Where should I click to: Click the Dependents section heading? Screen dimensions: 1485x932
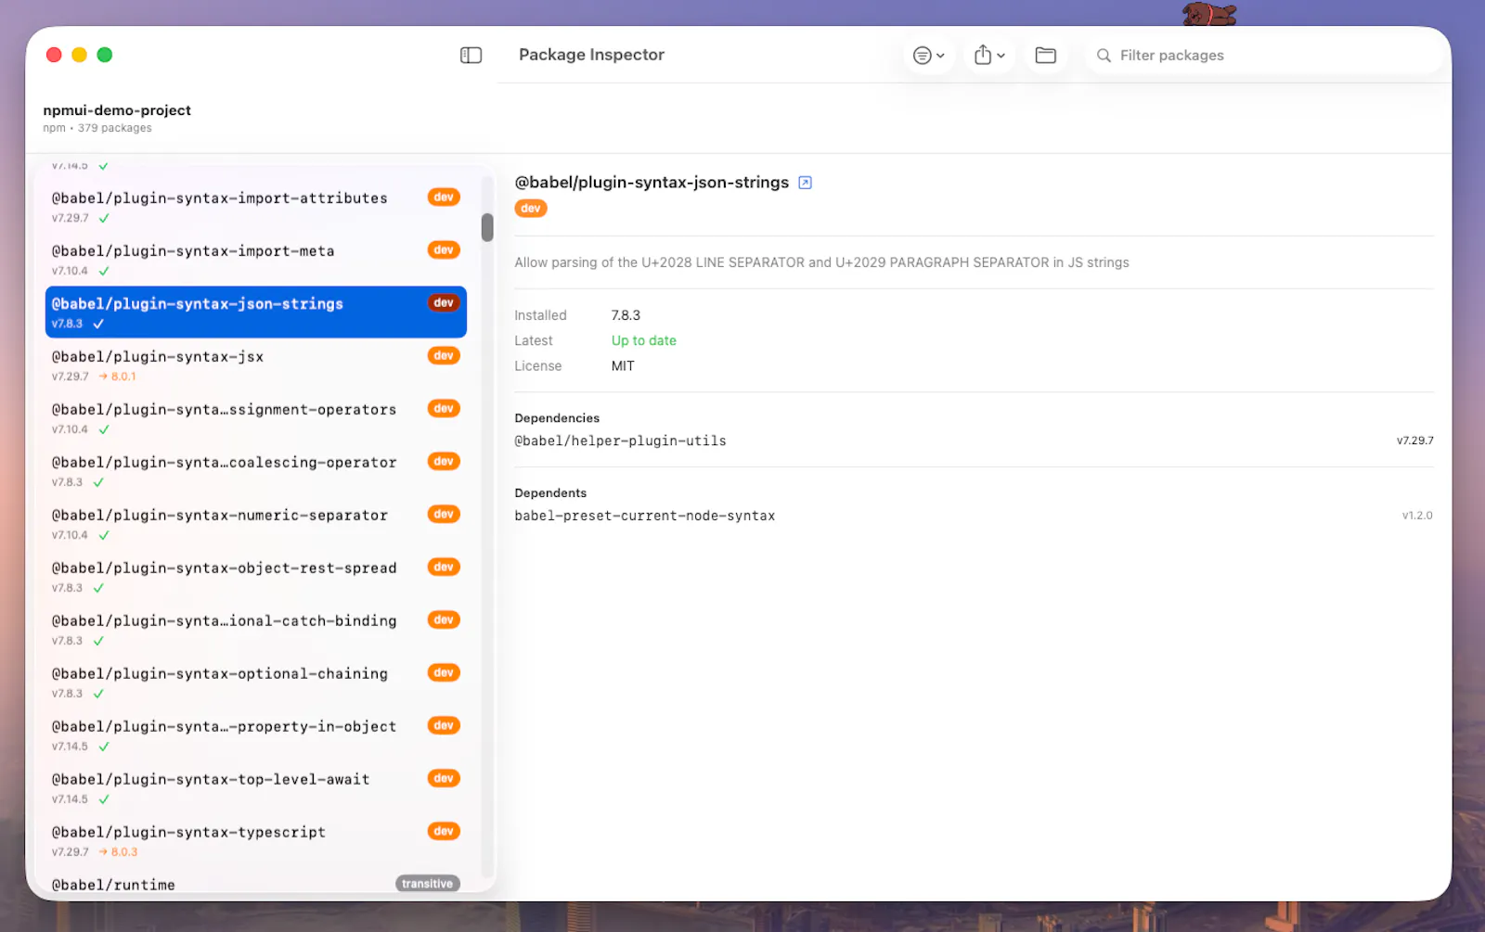point(550,493)
